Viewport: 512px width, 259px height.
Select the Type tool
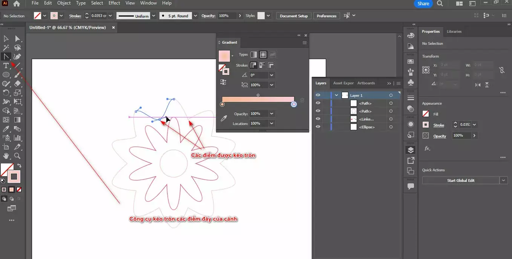[6, 66]
